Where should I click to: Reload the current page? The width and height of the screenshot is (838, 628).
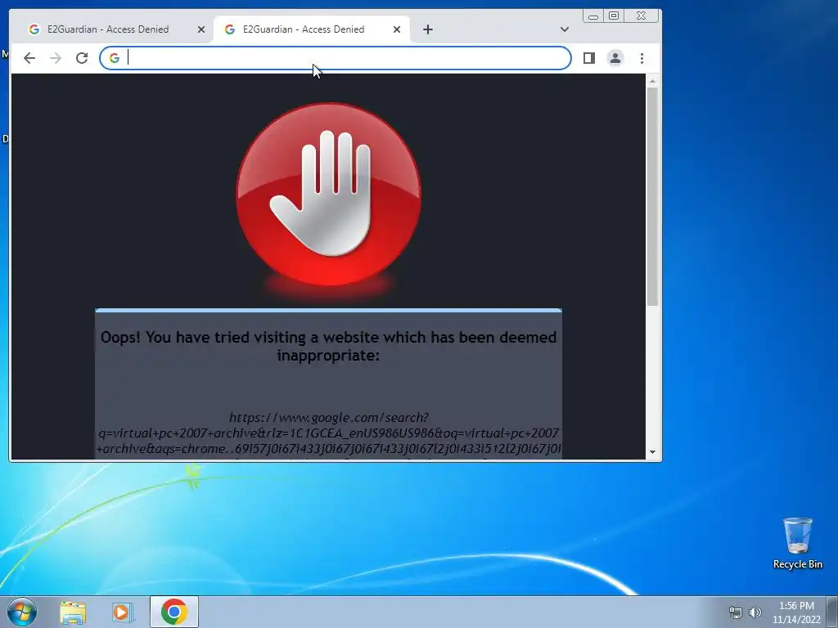tap(82, 58)
